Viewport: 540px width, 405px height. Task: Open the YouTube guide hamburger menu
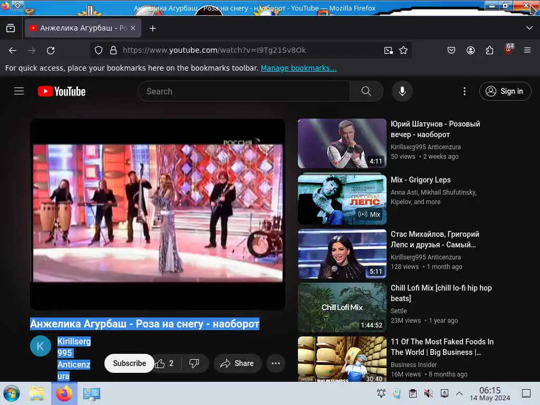click(19, 91)
